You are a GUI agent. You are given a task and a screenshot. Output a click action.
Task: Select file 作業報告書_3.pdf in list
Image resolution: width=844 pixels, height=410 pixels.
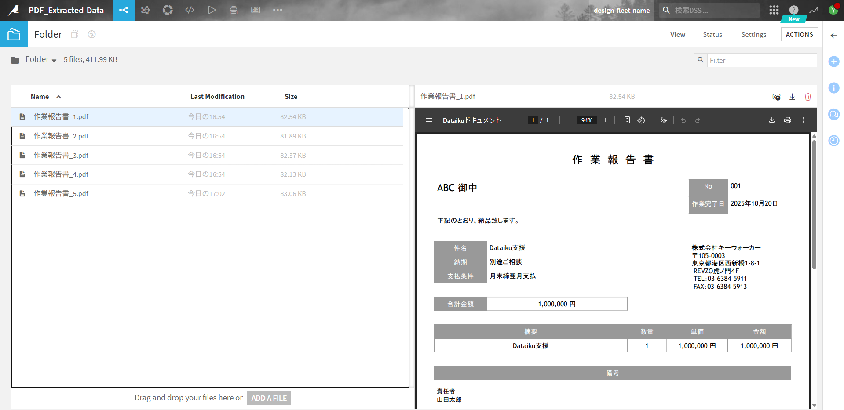click(x=61, y=155)
